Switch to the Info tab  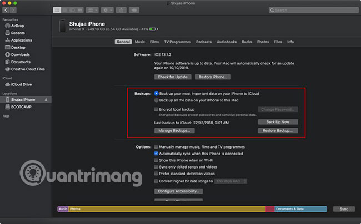coord(290,42)
